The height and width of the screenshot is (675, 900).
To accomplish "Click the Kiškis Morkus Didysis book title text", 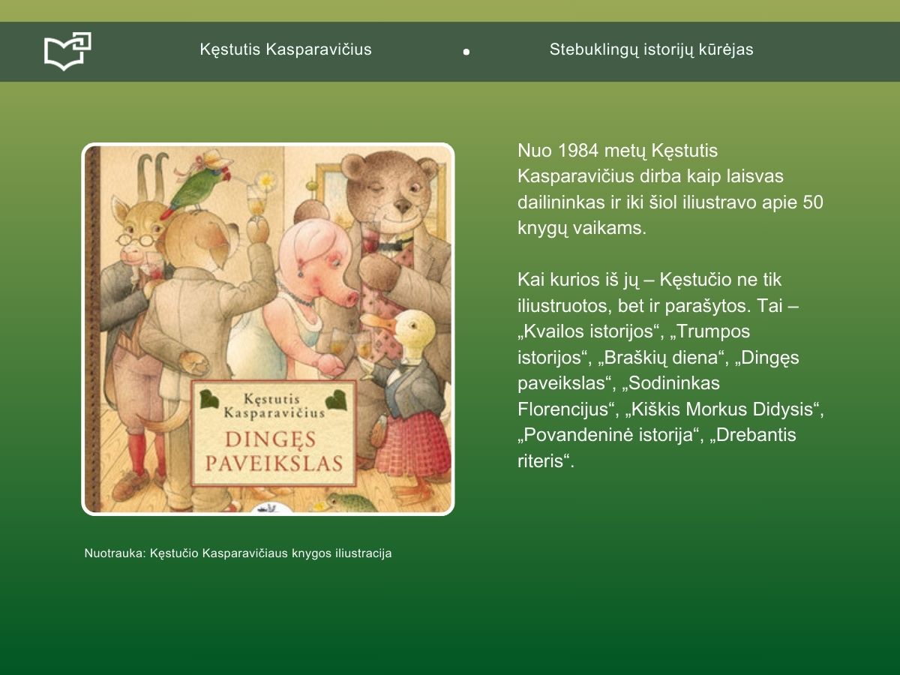I will coord(727,409).
